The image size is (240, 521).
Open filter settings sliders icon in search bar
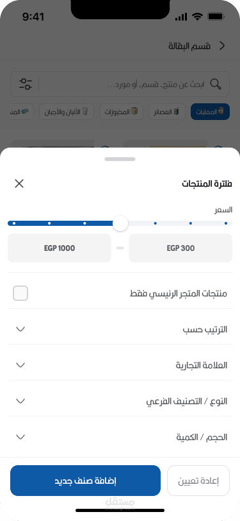click(x=26, y=83)
